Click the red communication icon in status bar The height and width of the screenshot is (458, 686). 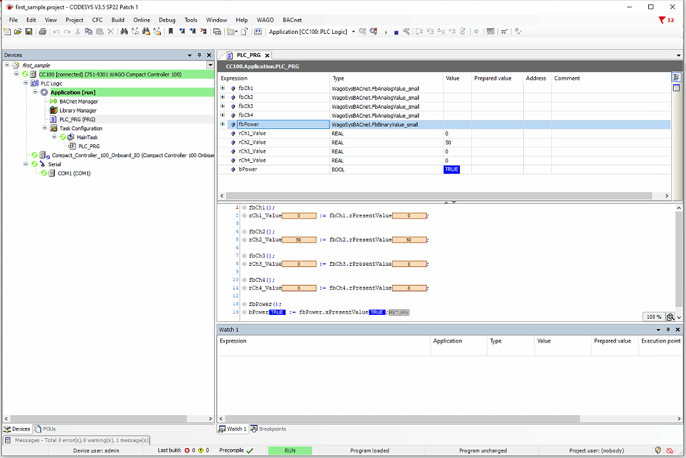[669, 450]
